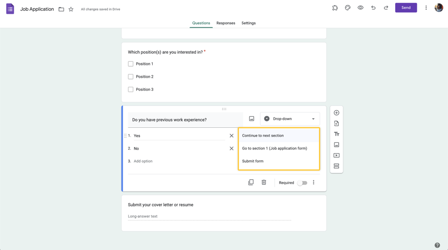The width and height of the screenshot is (448, 250).
Task: Preview the form with the eye icon
Action: 360,8
